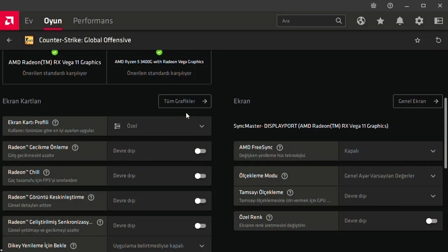Expand Dikey Yenileme İçin Bekle dropdown
Viewport: 448px width, 252px height.
click(x=159, y=246)
